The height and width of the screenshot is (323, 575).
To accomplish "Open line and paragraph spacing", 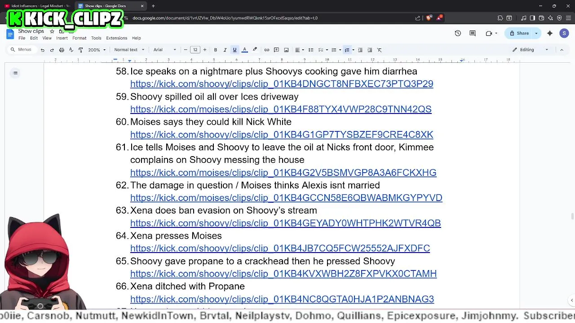I will pyautogui.click(x=311, y=50).
